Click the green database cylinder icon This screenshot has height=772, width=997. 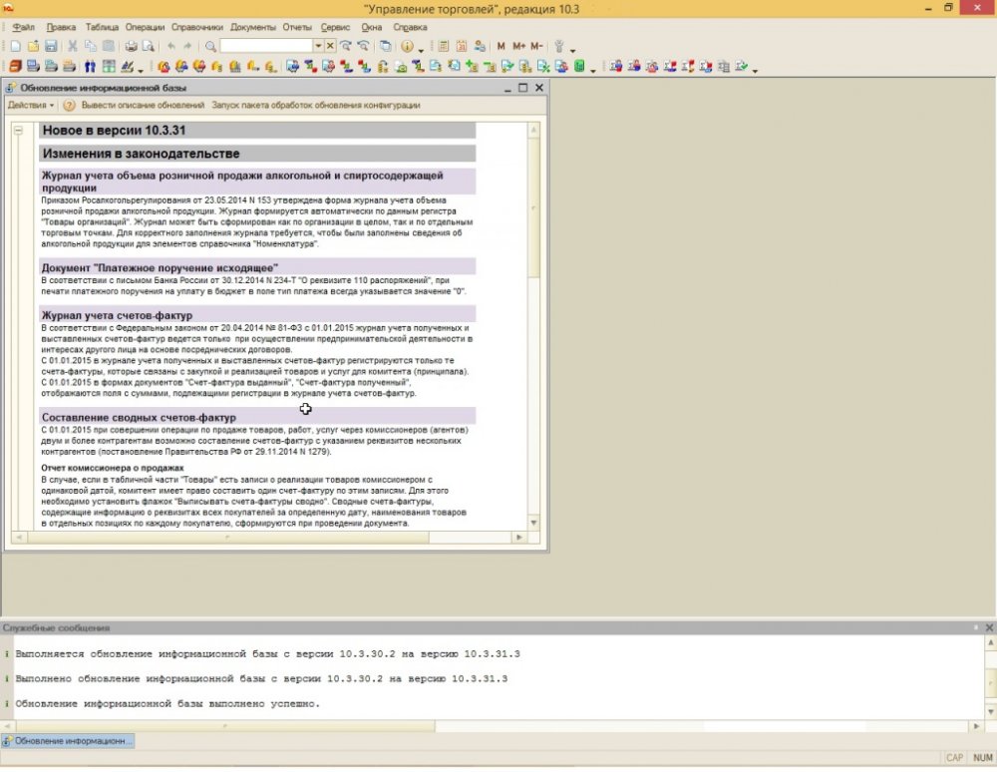click(x=579, y=66)
